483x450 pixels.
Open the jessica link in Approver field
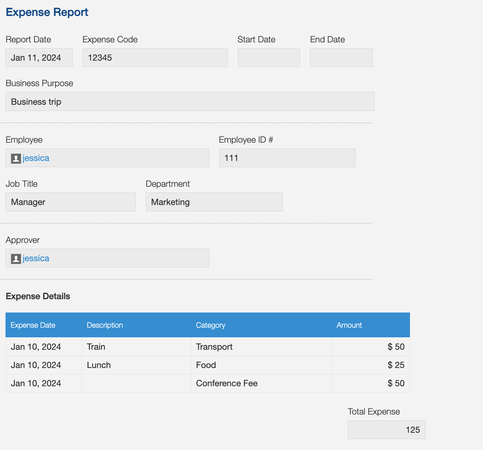pos(35,258)
